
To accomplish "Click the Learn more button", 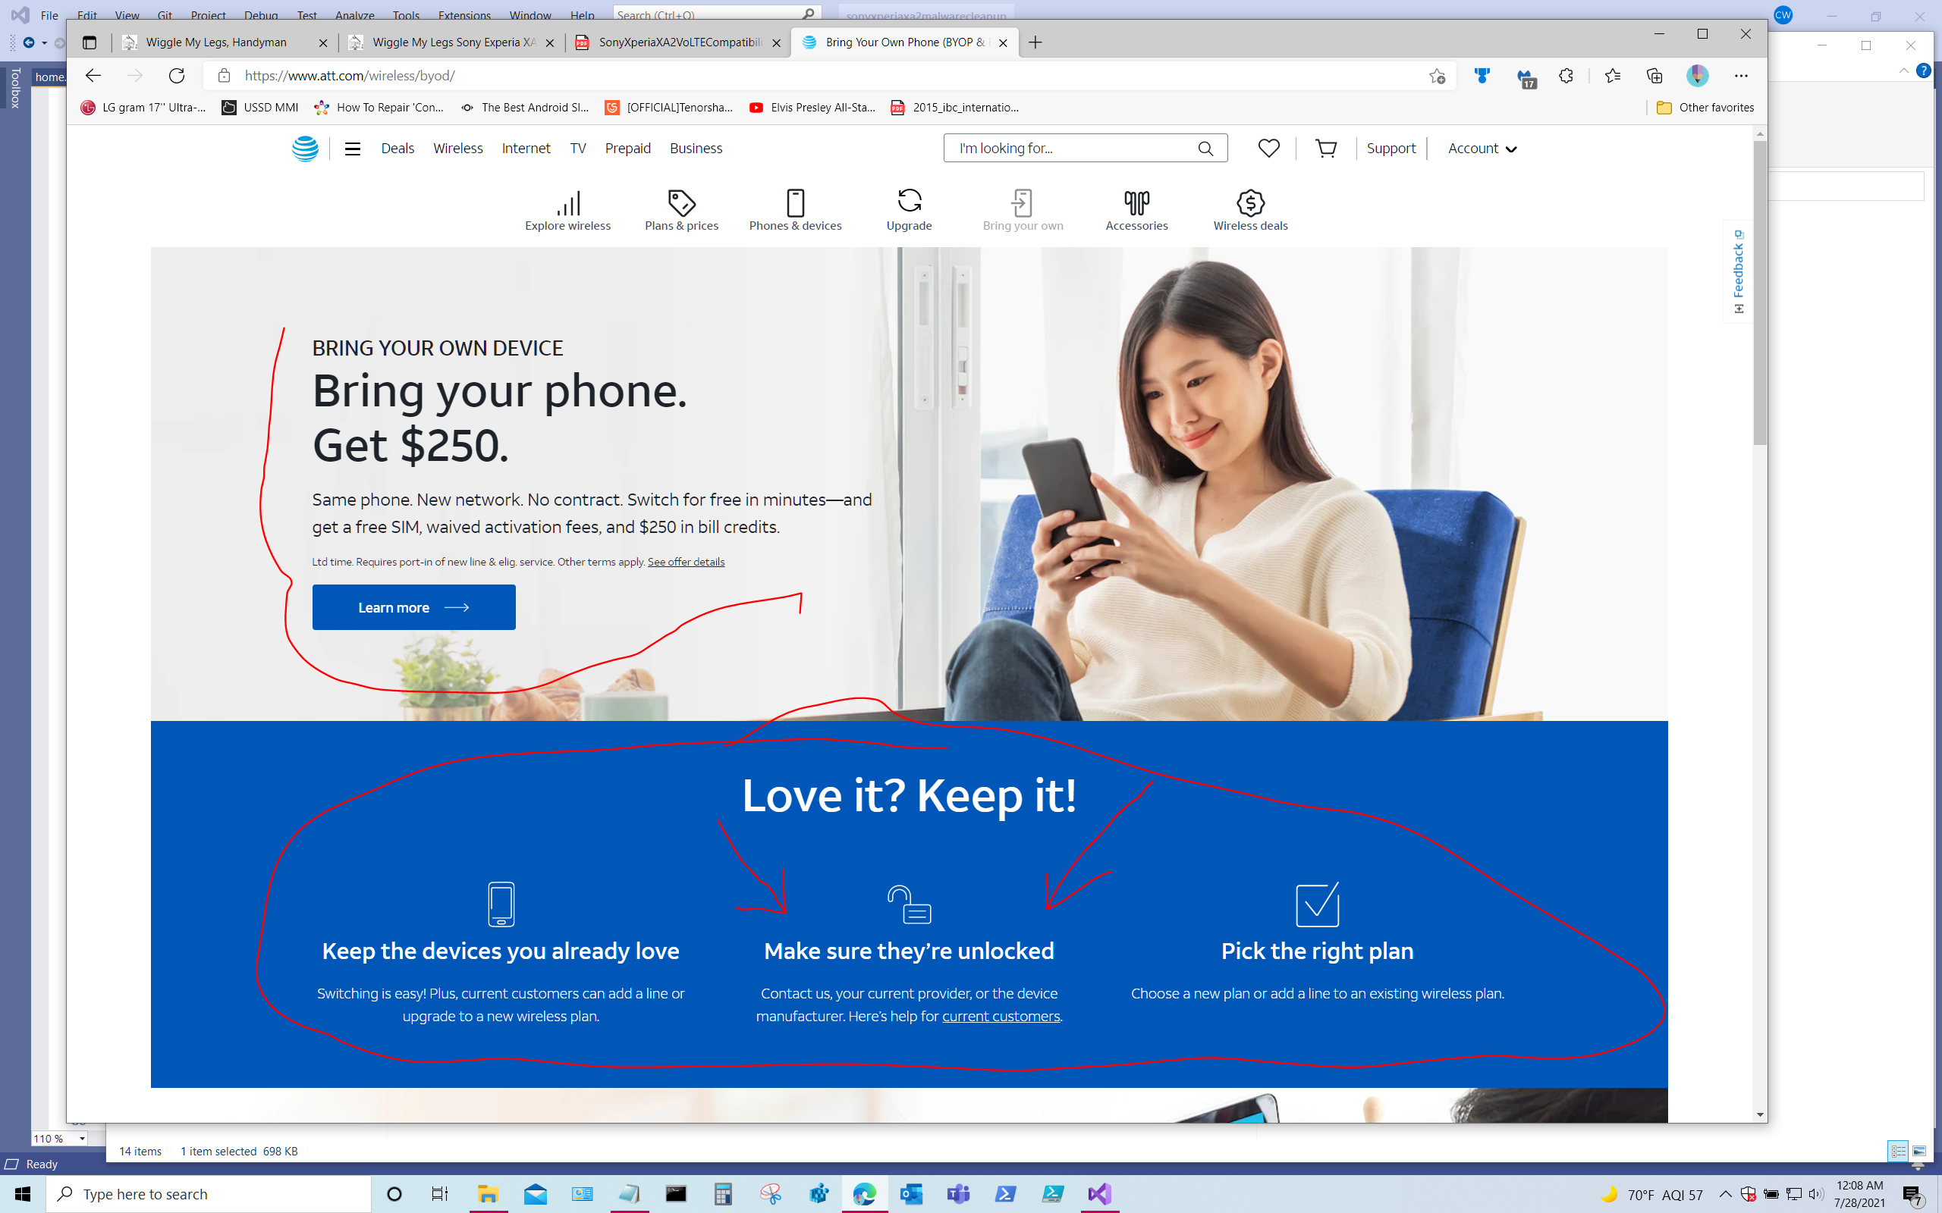I will 413,606.
